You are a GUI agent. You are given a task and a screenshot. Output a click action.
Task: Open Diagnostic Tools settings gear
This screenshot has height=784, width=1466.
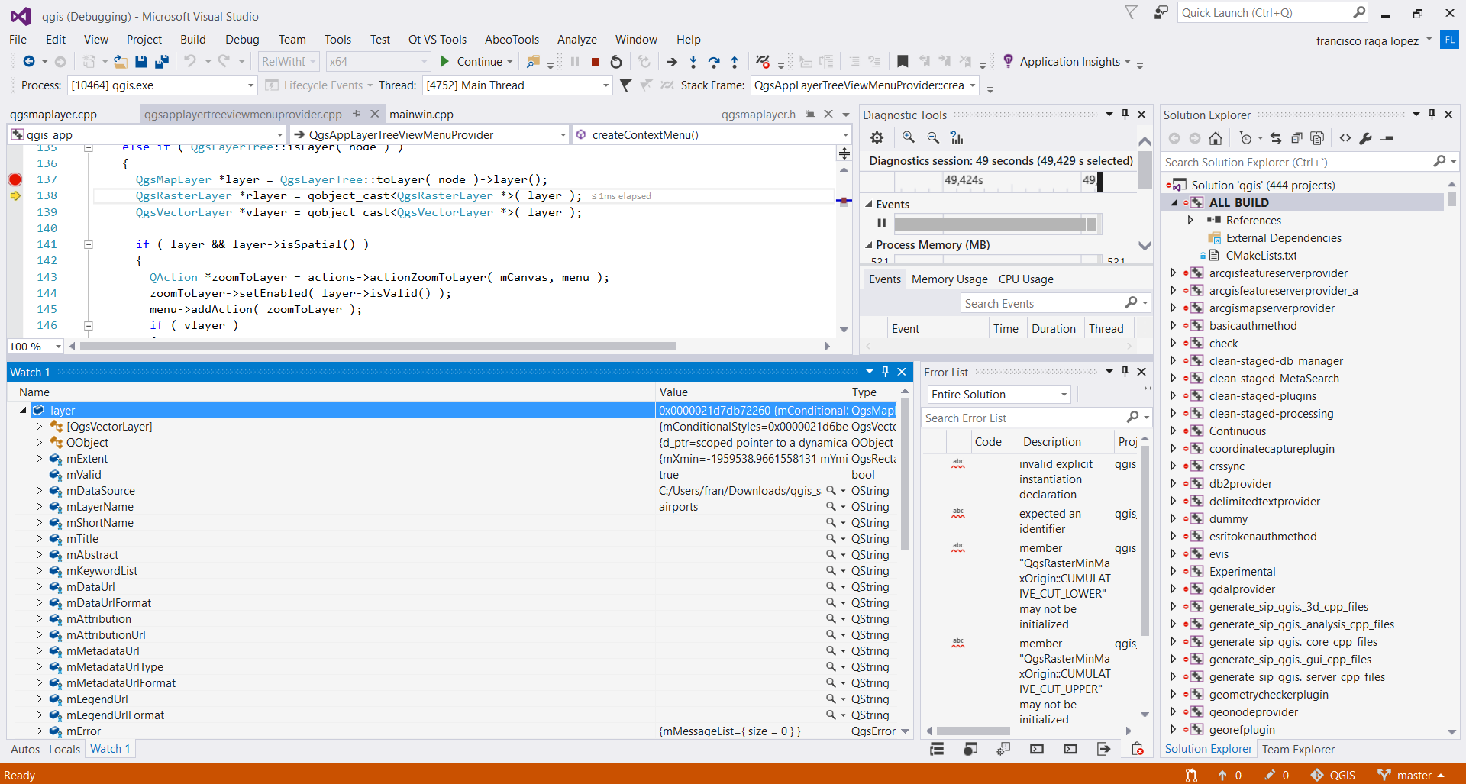click(877, 137)
